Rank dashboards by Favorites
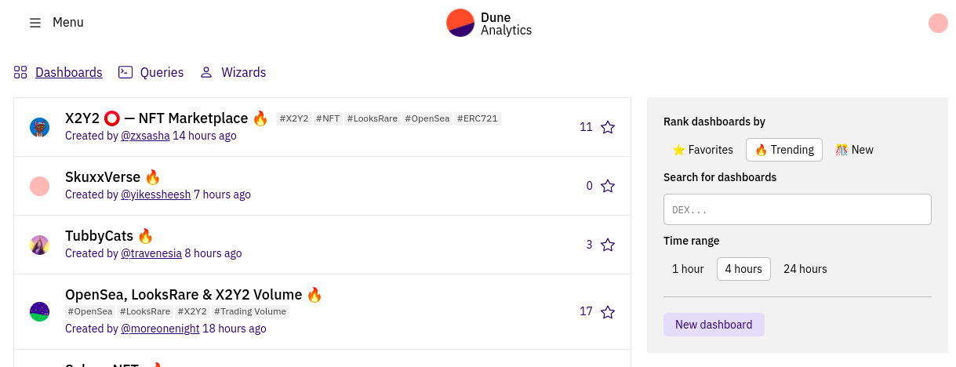 tap(703, 150)
